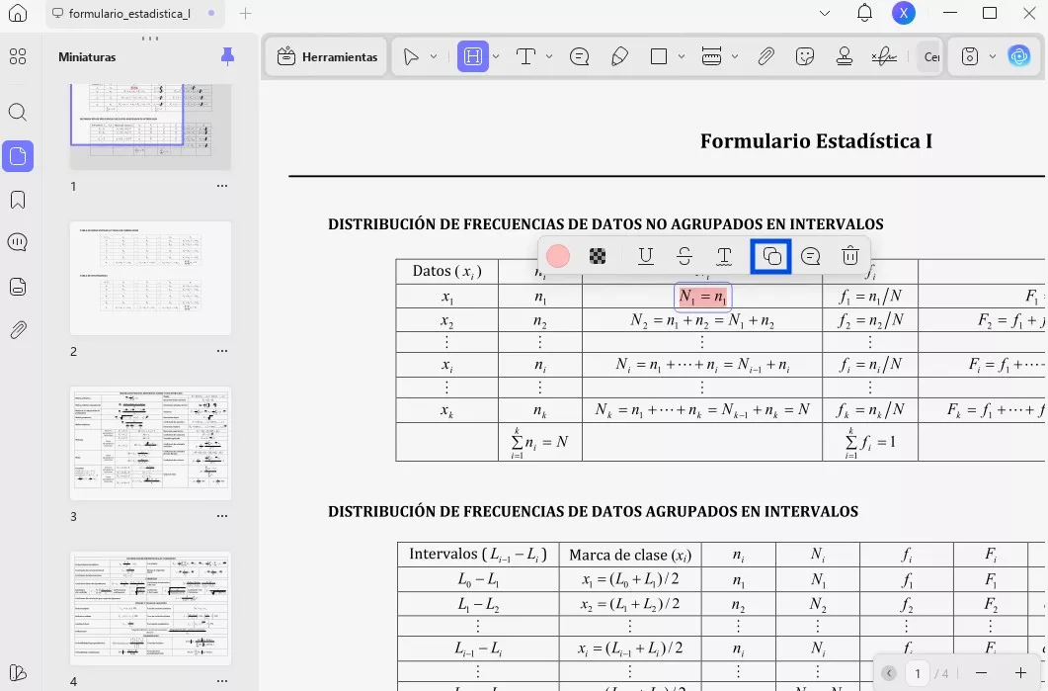Open the attachments panel in sidebar

(18, 330)
